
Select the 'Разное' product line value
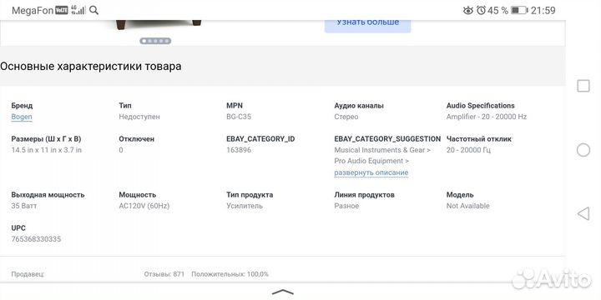(346, 206)
